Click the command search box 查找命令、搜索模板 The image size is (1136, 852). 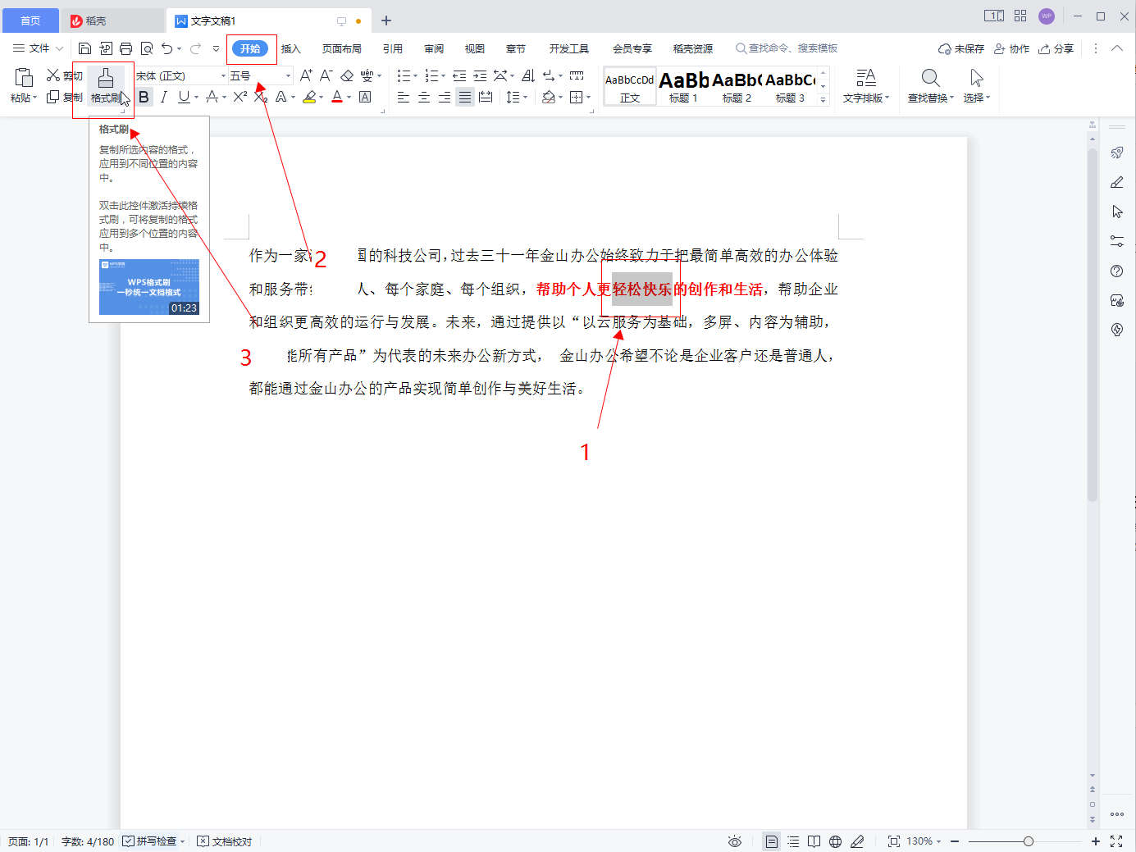[x=787, y=48]
